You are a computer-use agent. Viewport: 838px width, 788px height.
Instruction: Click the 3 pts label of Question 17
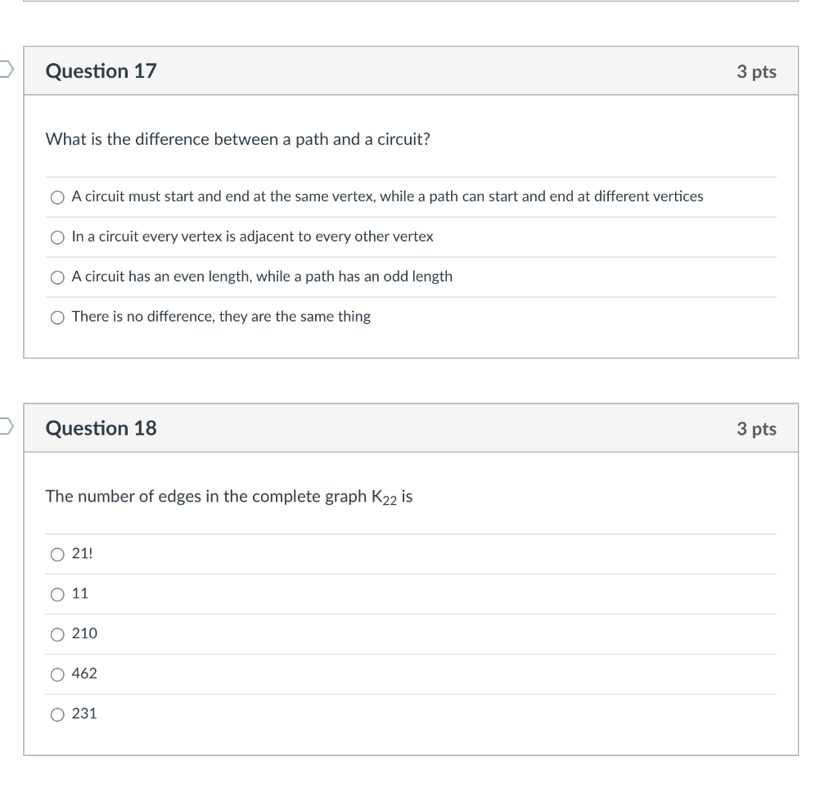(756, 71)
